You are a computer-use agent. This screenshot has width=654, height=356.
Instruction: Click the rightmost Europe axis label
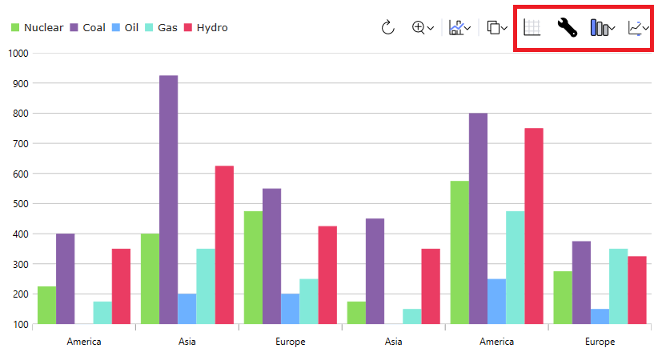600,342
